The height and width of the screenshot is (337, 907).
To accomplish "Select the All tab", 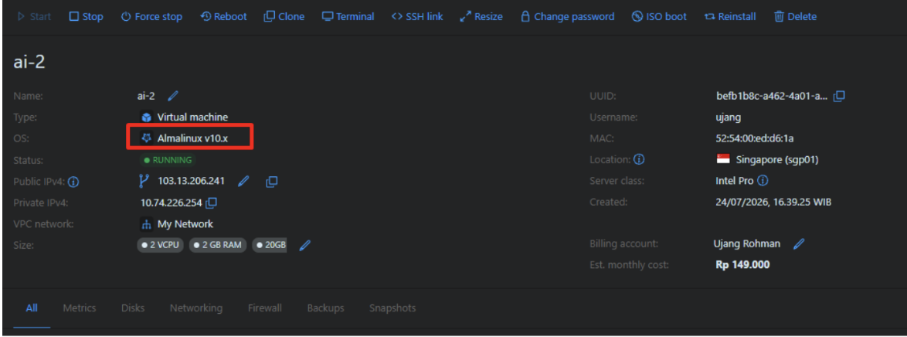I will 32,308.
